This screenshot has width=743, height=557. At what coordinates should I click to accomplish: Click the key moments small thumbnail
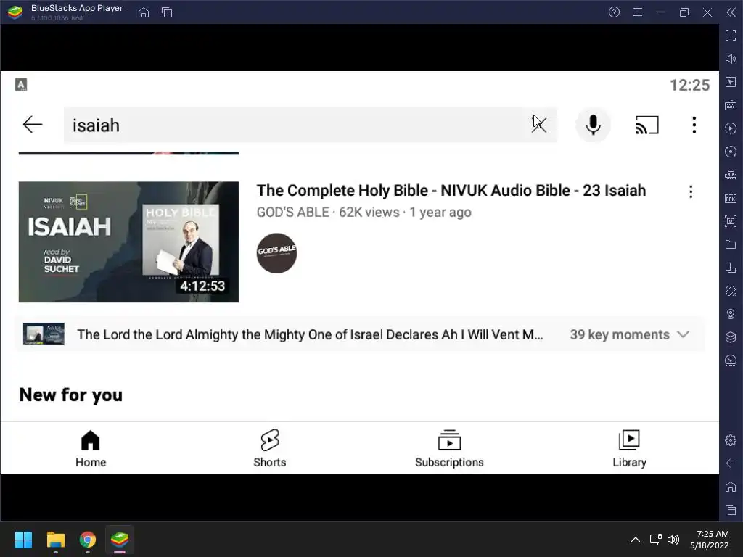44,334
